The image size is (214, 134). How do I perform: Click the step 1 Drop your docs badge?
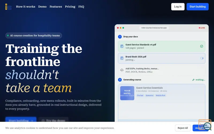(120, 37)
